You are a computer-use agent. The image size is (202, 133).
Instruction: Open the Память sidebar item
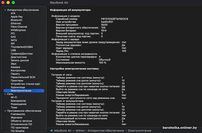coord(15,74)
